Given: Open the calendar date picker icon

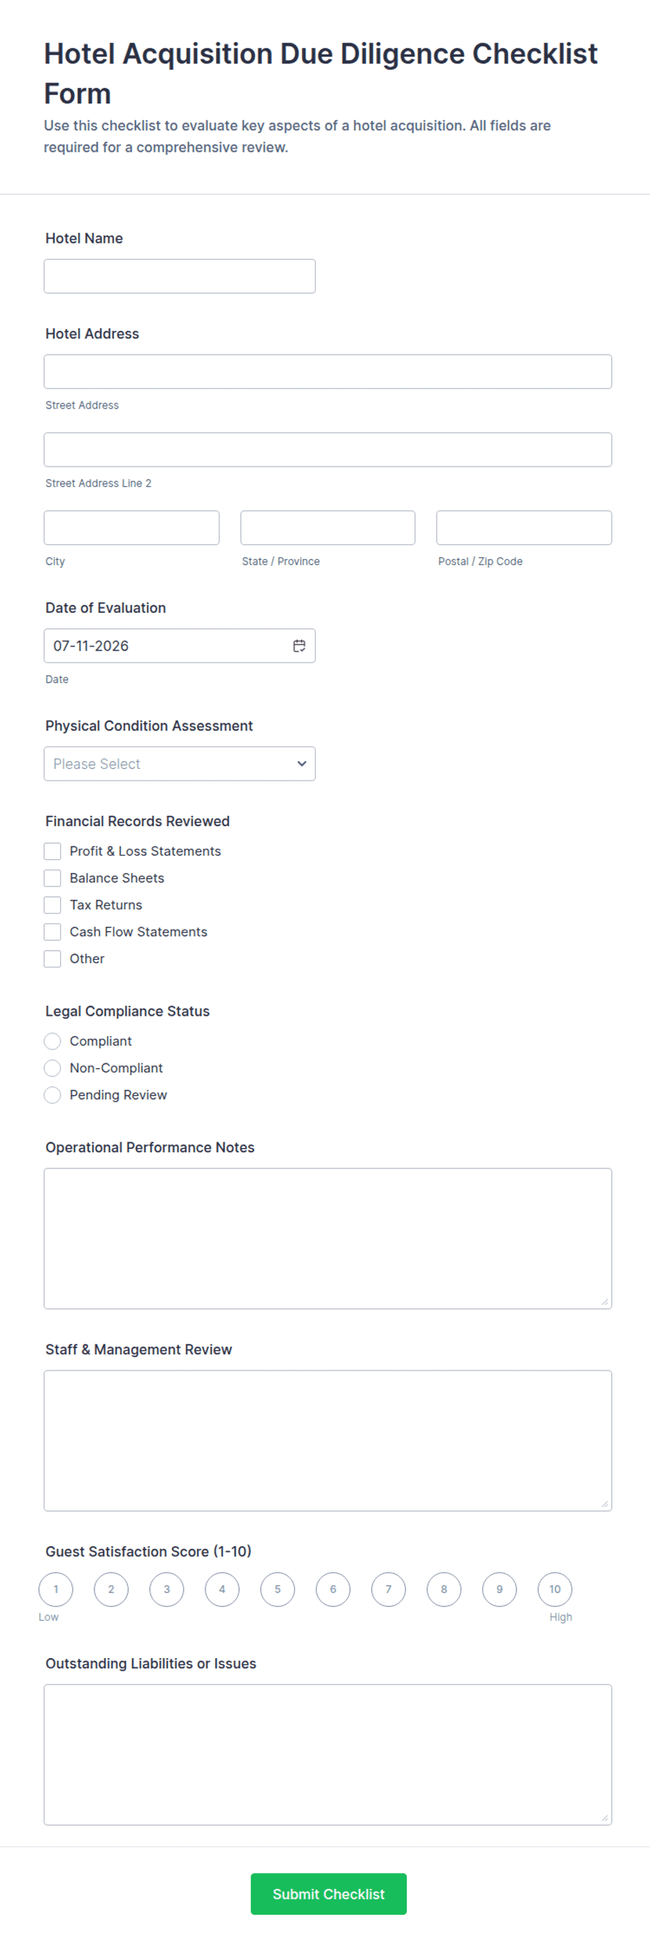Looking at the screenshot, I should 299,646.
